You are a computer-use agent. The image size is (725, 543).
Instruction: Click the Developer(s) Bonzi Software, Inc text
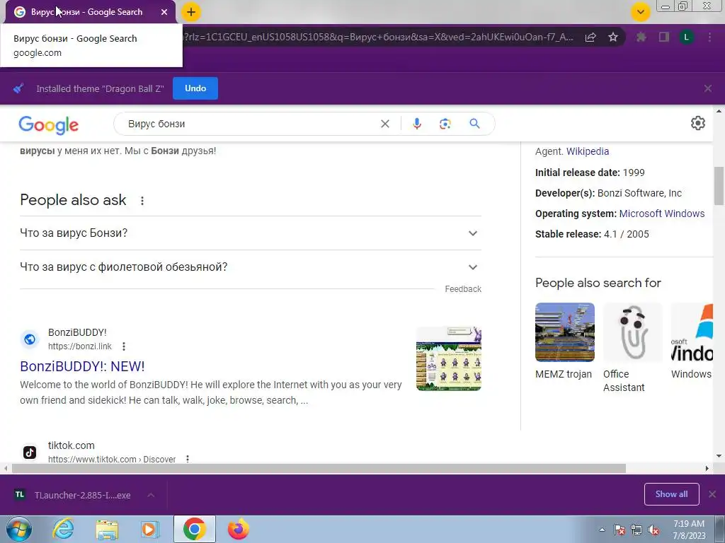(x=608, y=193)
